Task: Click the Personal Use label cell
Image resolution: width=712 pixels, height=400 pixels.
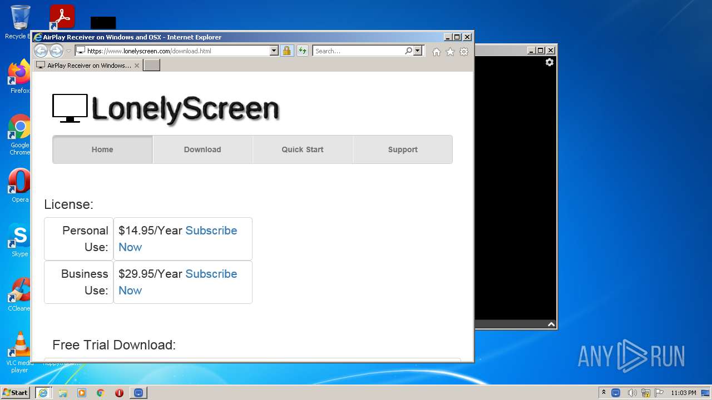Action: 78,239
